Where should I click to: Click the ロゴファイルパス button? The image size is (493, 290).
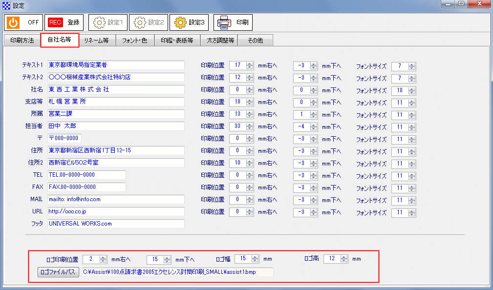(58, 272)
